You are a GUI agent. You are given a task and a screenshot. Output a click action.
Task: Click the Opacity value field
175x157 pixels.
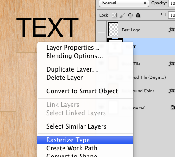point(172,3)
